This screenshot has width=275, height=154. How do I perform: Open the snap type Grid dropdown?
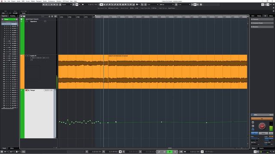coord(153,5)
